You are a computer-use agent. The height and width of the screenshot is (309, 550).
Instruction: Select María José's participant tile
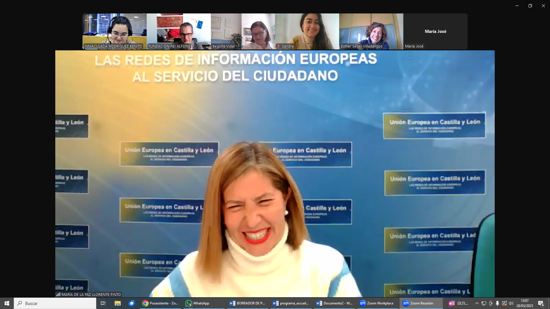435,31
